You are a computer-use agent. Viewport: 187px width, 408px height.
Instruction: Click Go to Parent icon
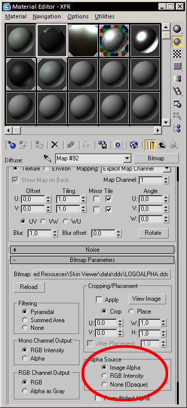tap(162, 145)
